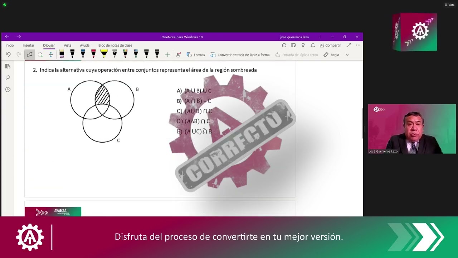Open the Insertar tab

29,46
